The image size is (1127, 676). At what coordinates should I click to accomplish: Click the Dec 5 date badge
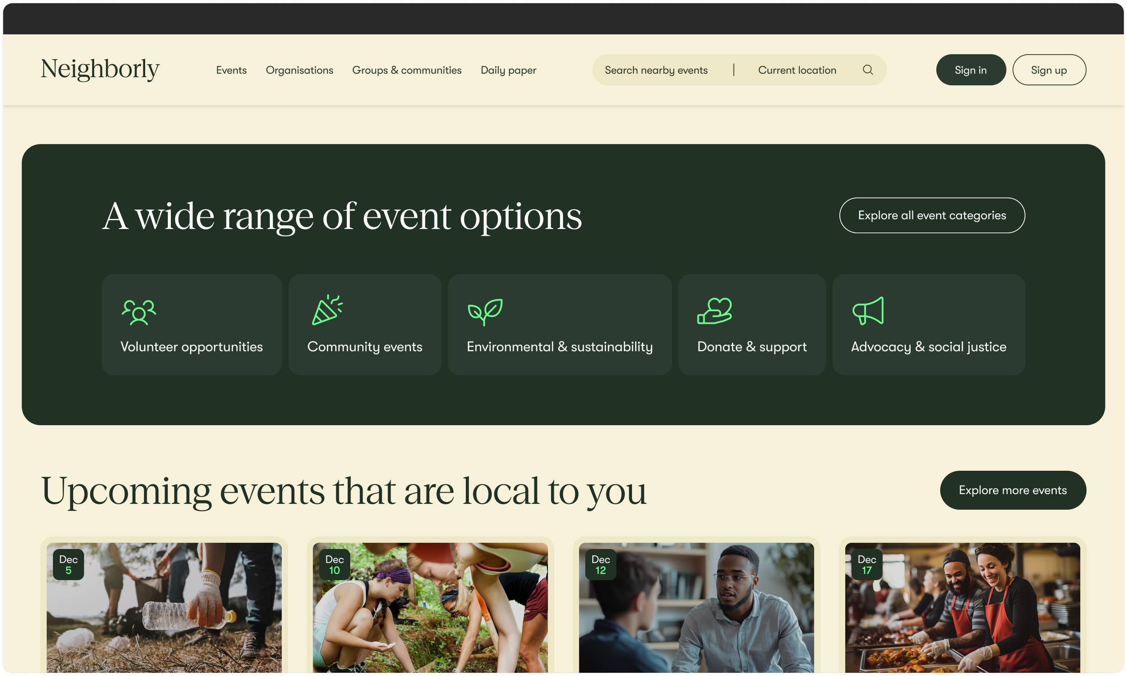pyautogui.click(x=69, y=565)
